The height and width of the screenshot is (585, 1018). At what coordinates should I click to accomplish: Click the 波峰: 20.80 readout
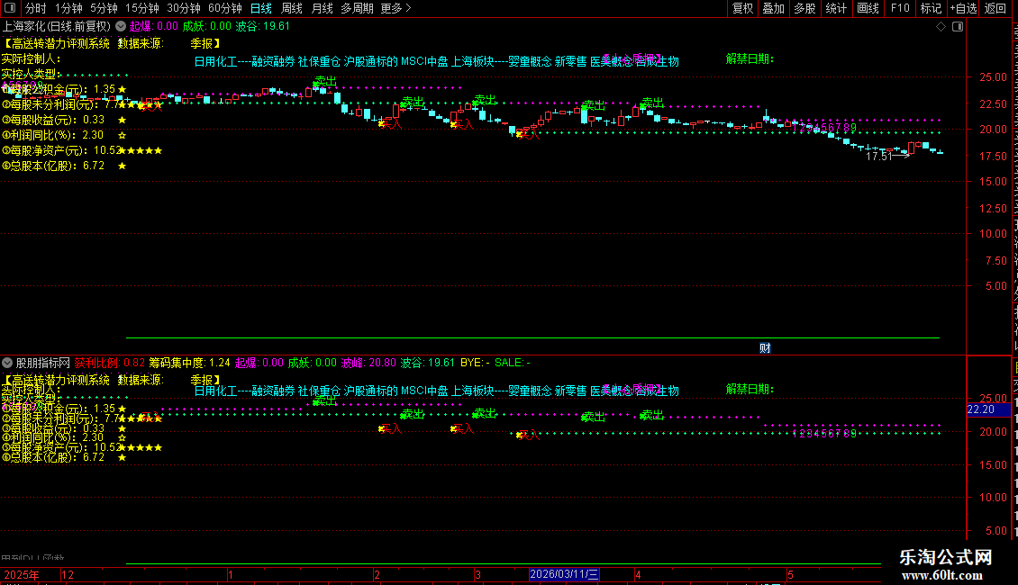tap(368, 364)
